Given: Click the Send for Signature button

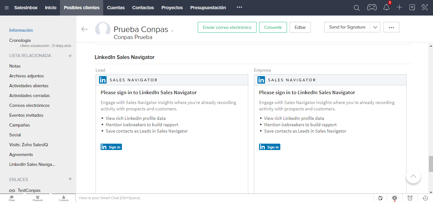Looking at the screenshot, I should click(x=347, y=27).
